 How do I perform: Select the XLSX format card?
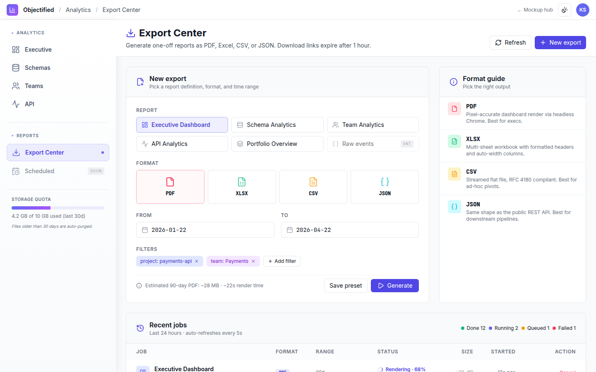click(242, 187)
